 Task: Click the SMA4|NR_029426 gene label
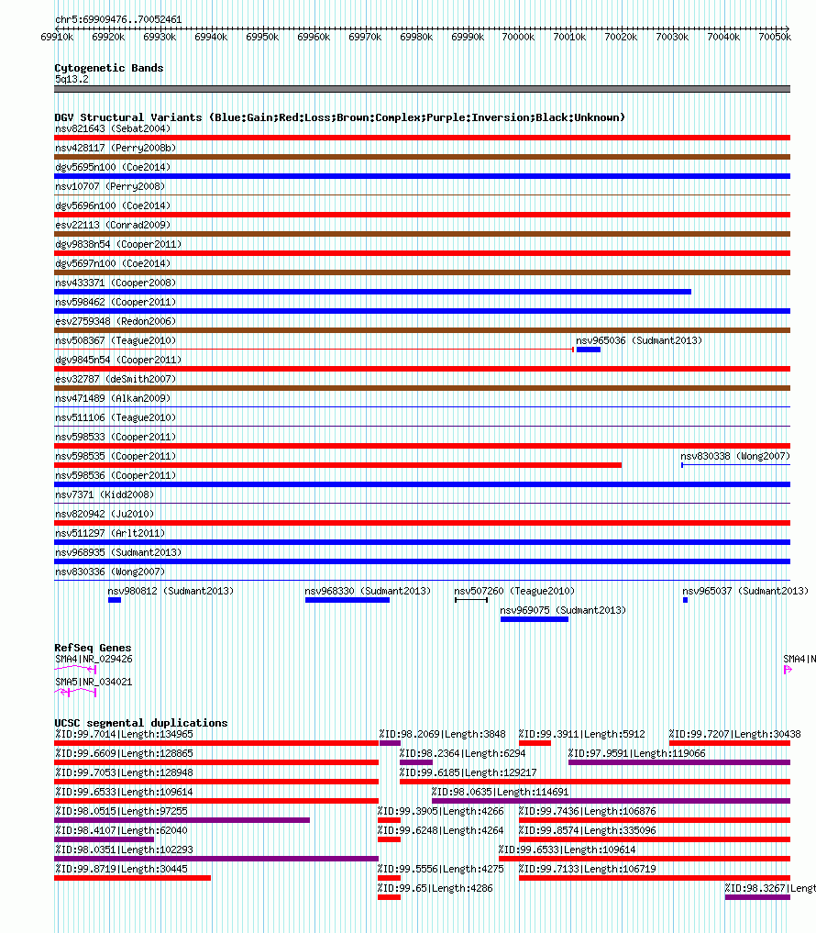point(94,659)
